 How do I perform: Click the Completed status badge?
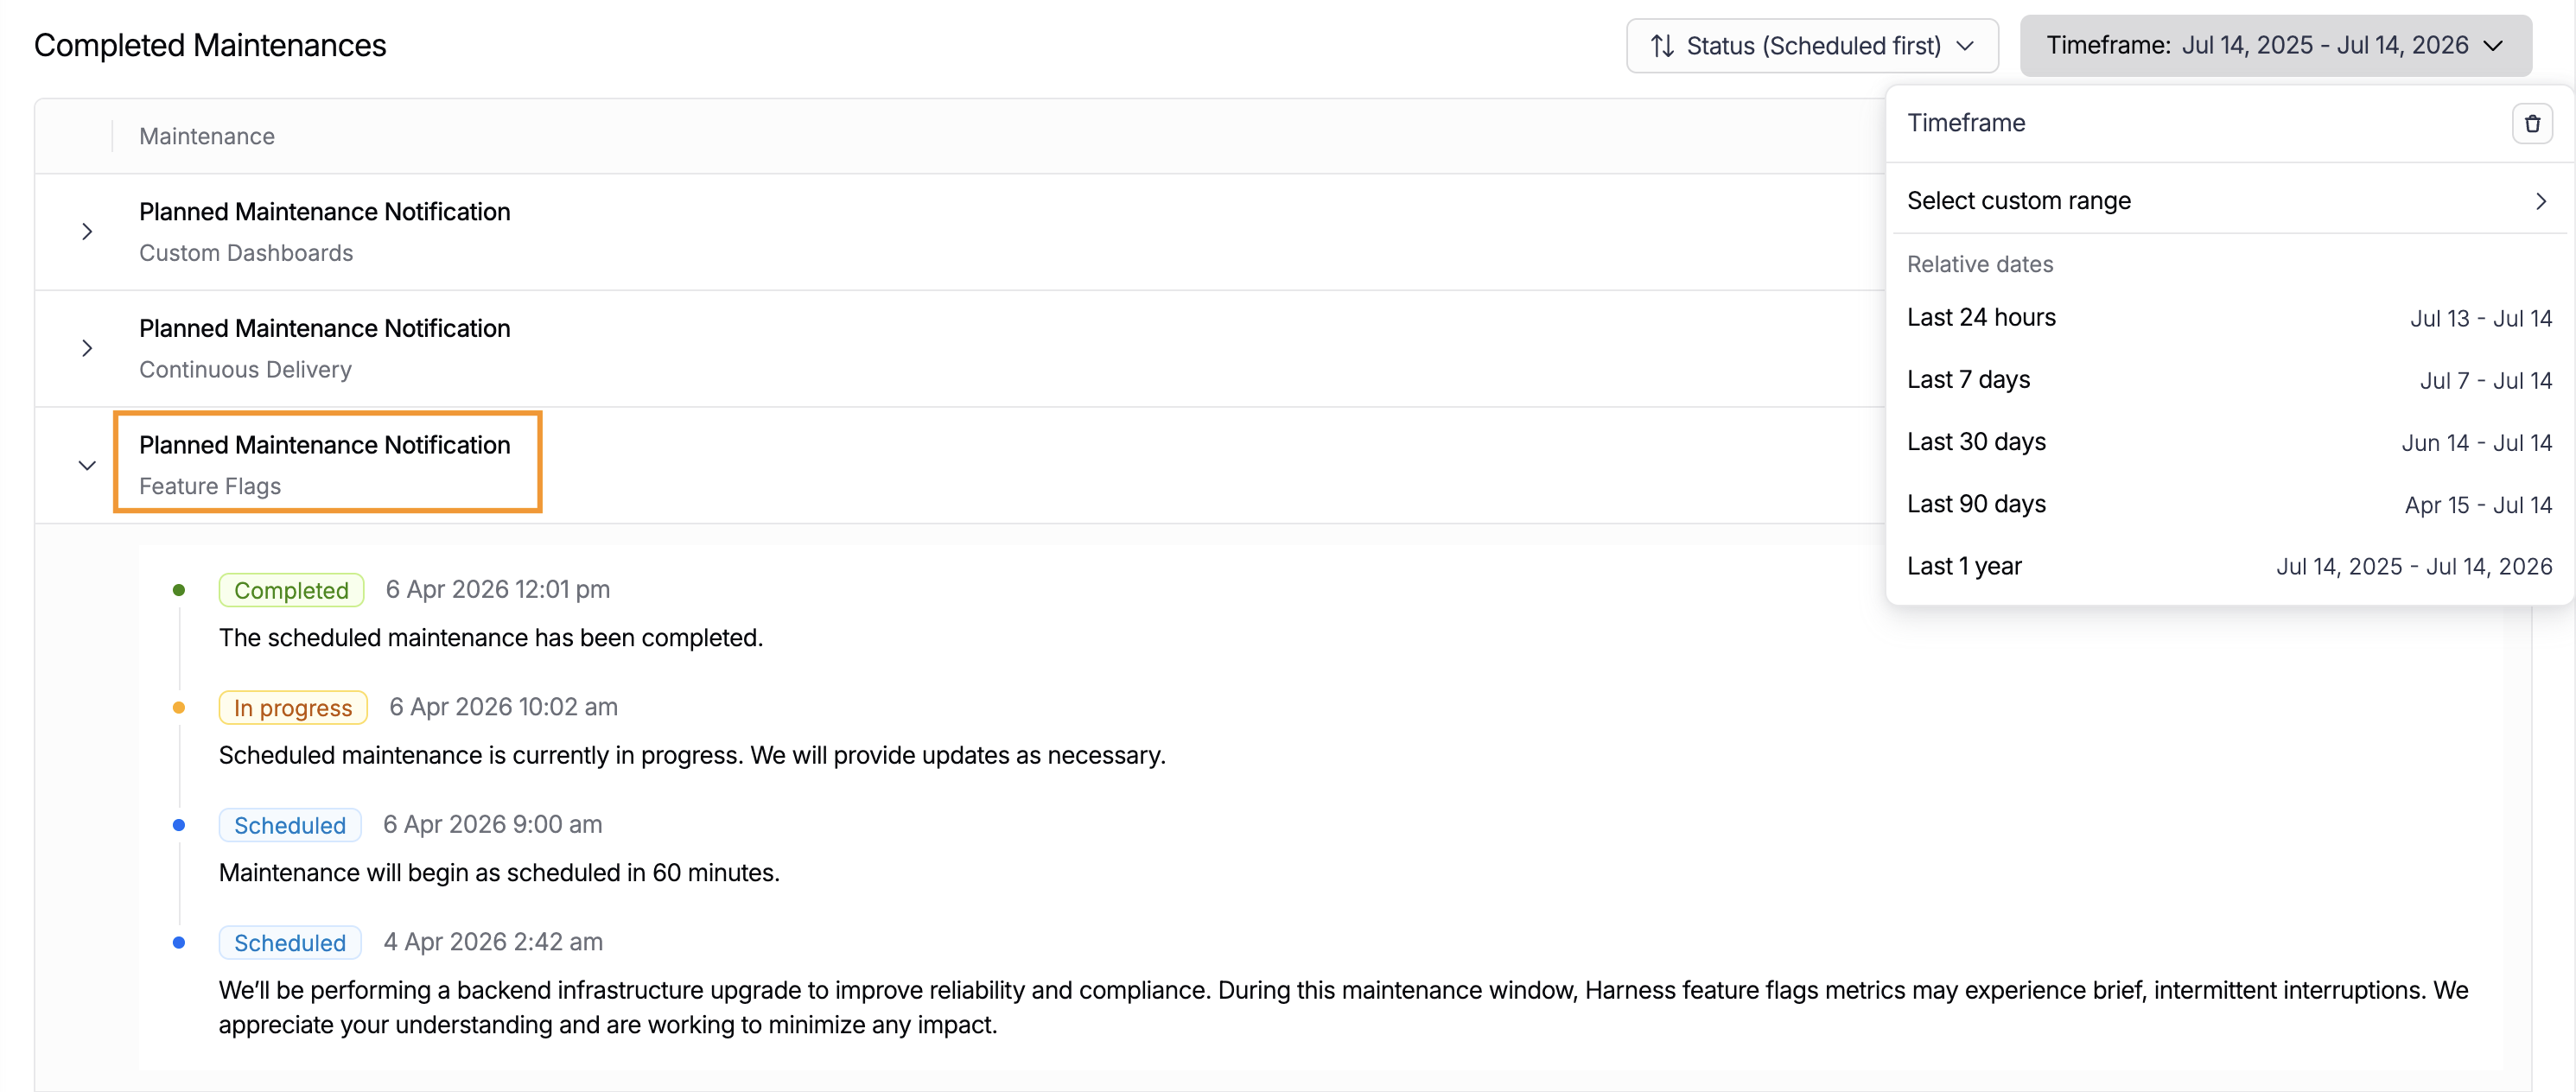(291, 590)
